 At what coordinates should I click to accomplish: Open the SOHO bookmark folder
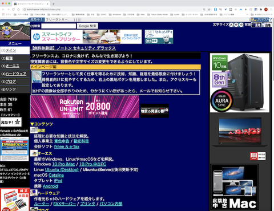pos(102,14)
